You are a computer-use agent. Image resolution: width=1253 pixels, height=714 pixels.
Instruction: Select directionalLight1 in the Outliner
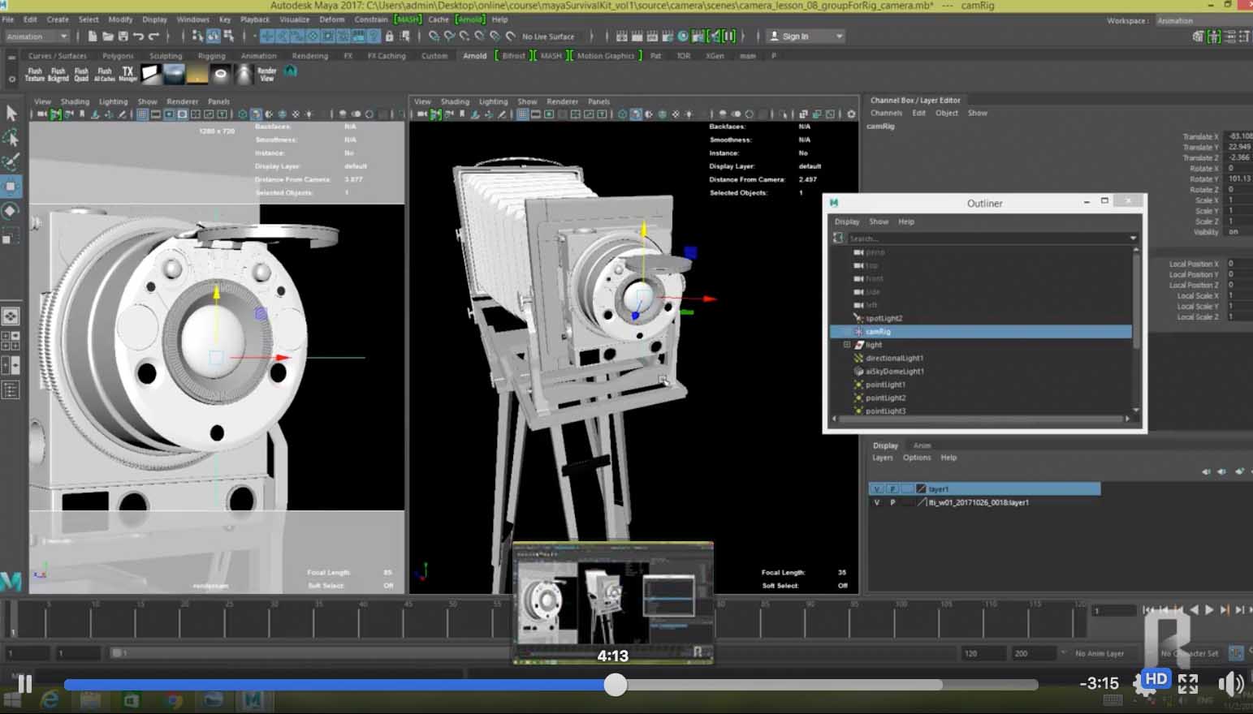click(x=894, y=358)
